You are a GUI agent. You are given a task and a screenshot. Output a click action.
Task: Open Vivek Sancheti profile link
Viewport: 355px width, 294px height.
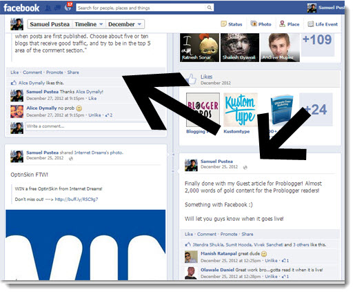[268, 244]
